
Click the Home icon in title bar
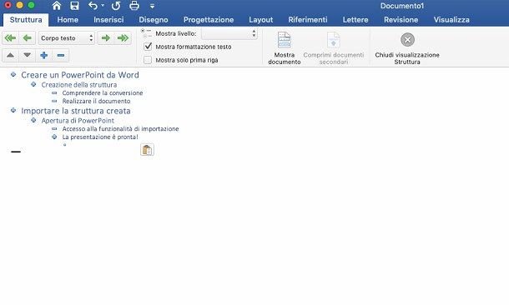pos(57,6)
